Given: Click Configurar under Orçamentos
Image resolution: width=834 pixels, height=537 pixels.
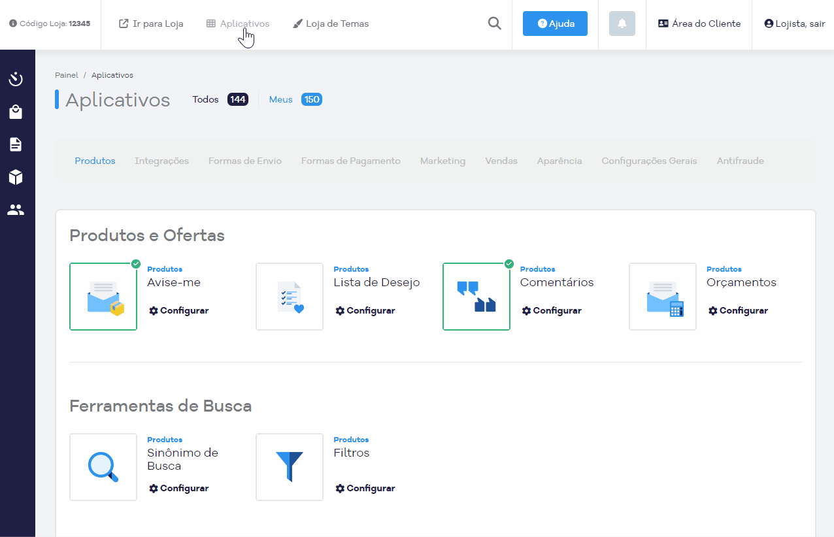Looking at the screenshot, I should point(738,310).
